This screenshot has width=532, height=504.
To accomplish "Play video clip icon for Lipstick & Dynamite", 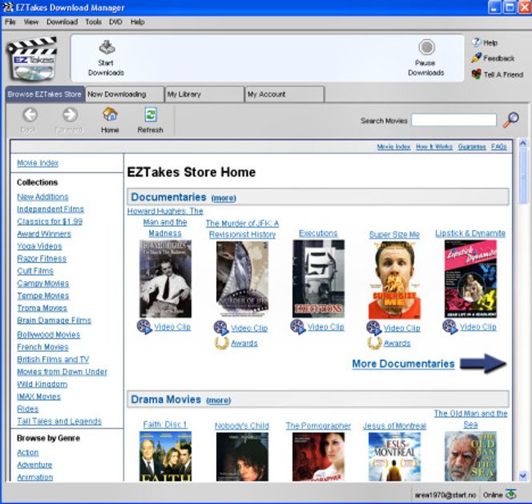I will (x=450, y=327).
